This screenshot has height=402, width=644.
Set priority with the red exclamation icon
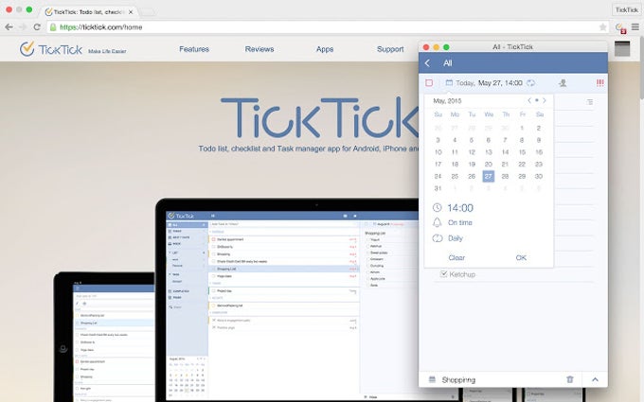click(600, 83)
